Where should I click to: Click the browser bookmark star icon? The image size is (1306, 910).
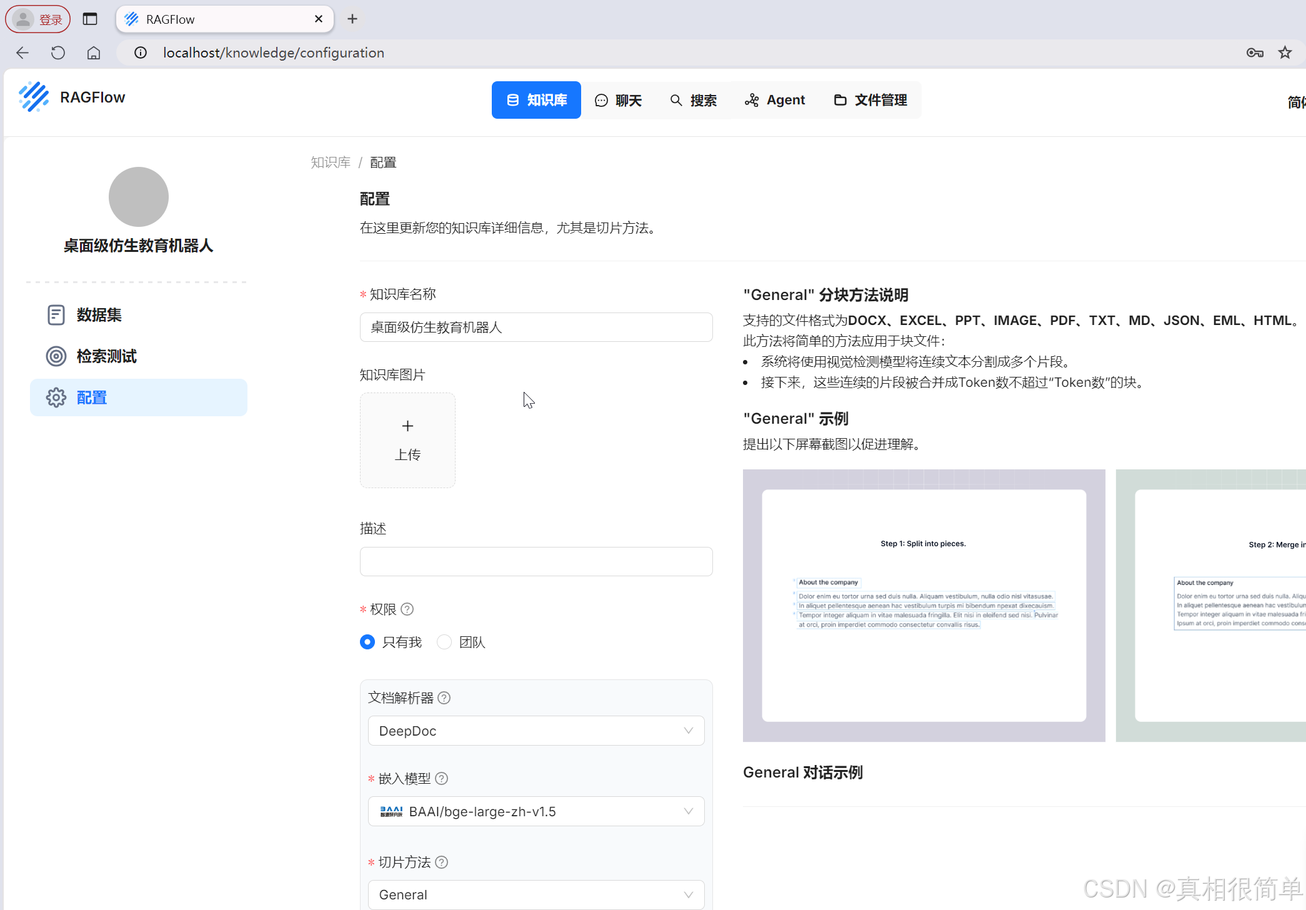click(x=1285, y=52)
